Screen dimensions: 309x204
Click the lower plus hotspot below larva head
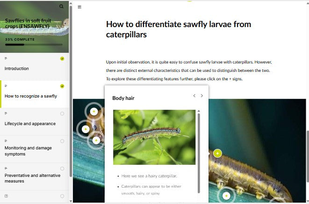tap(96, 140)
